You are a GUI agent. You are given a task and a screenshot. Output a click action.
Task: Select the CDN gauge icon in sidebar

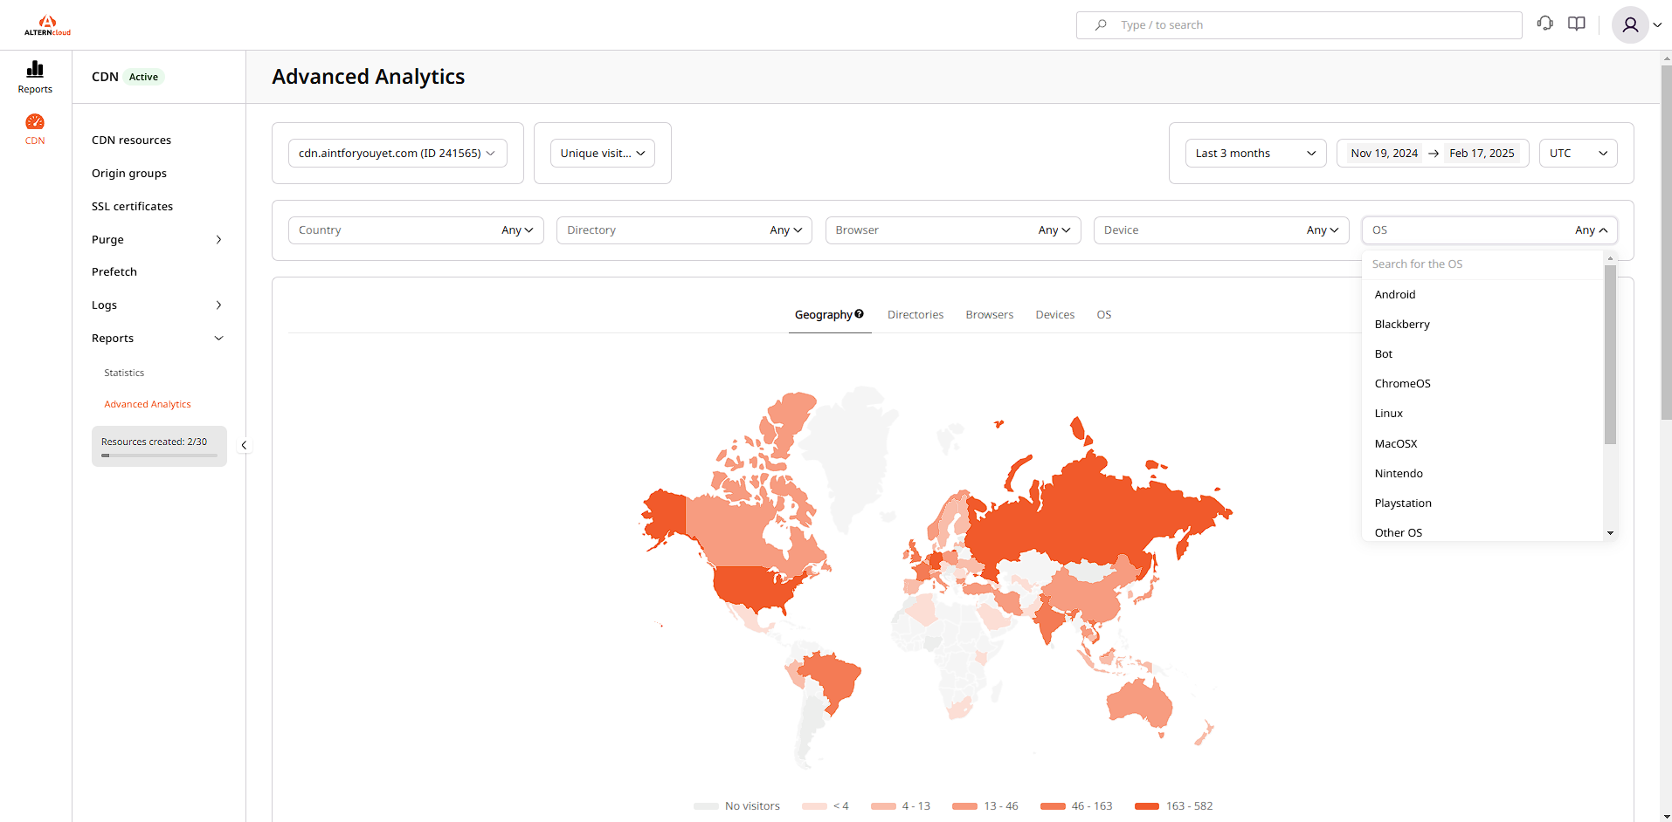coord(35,122)
